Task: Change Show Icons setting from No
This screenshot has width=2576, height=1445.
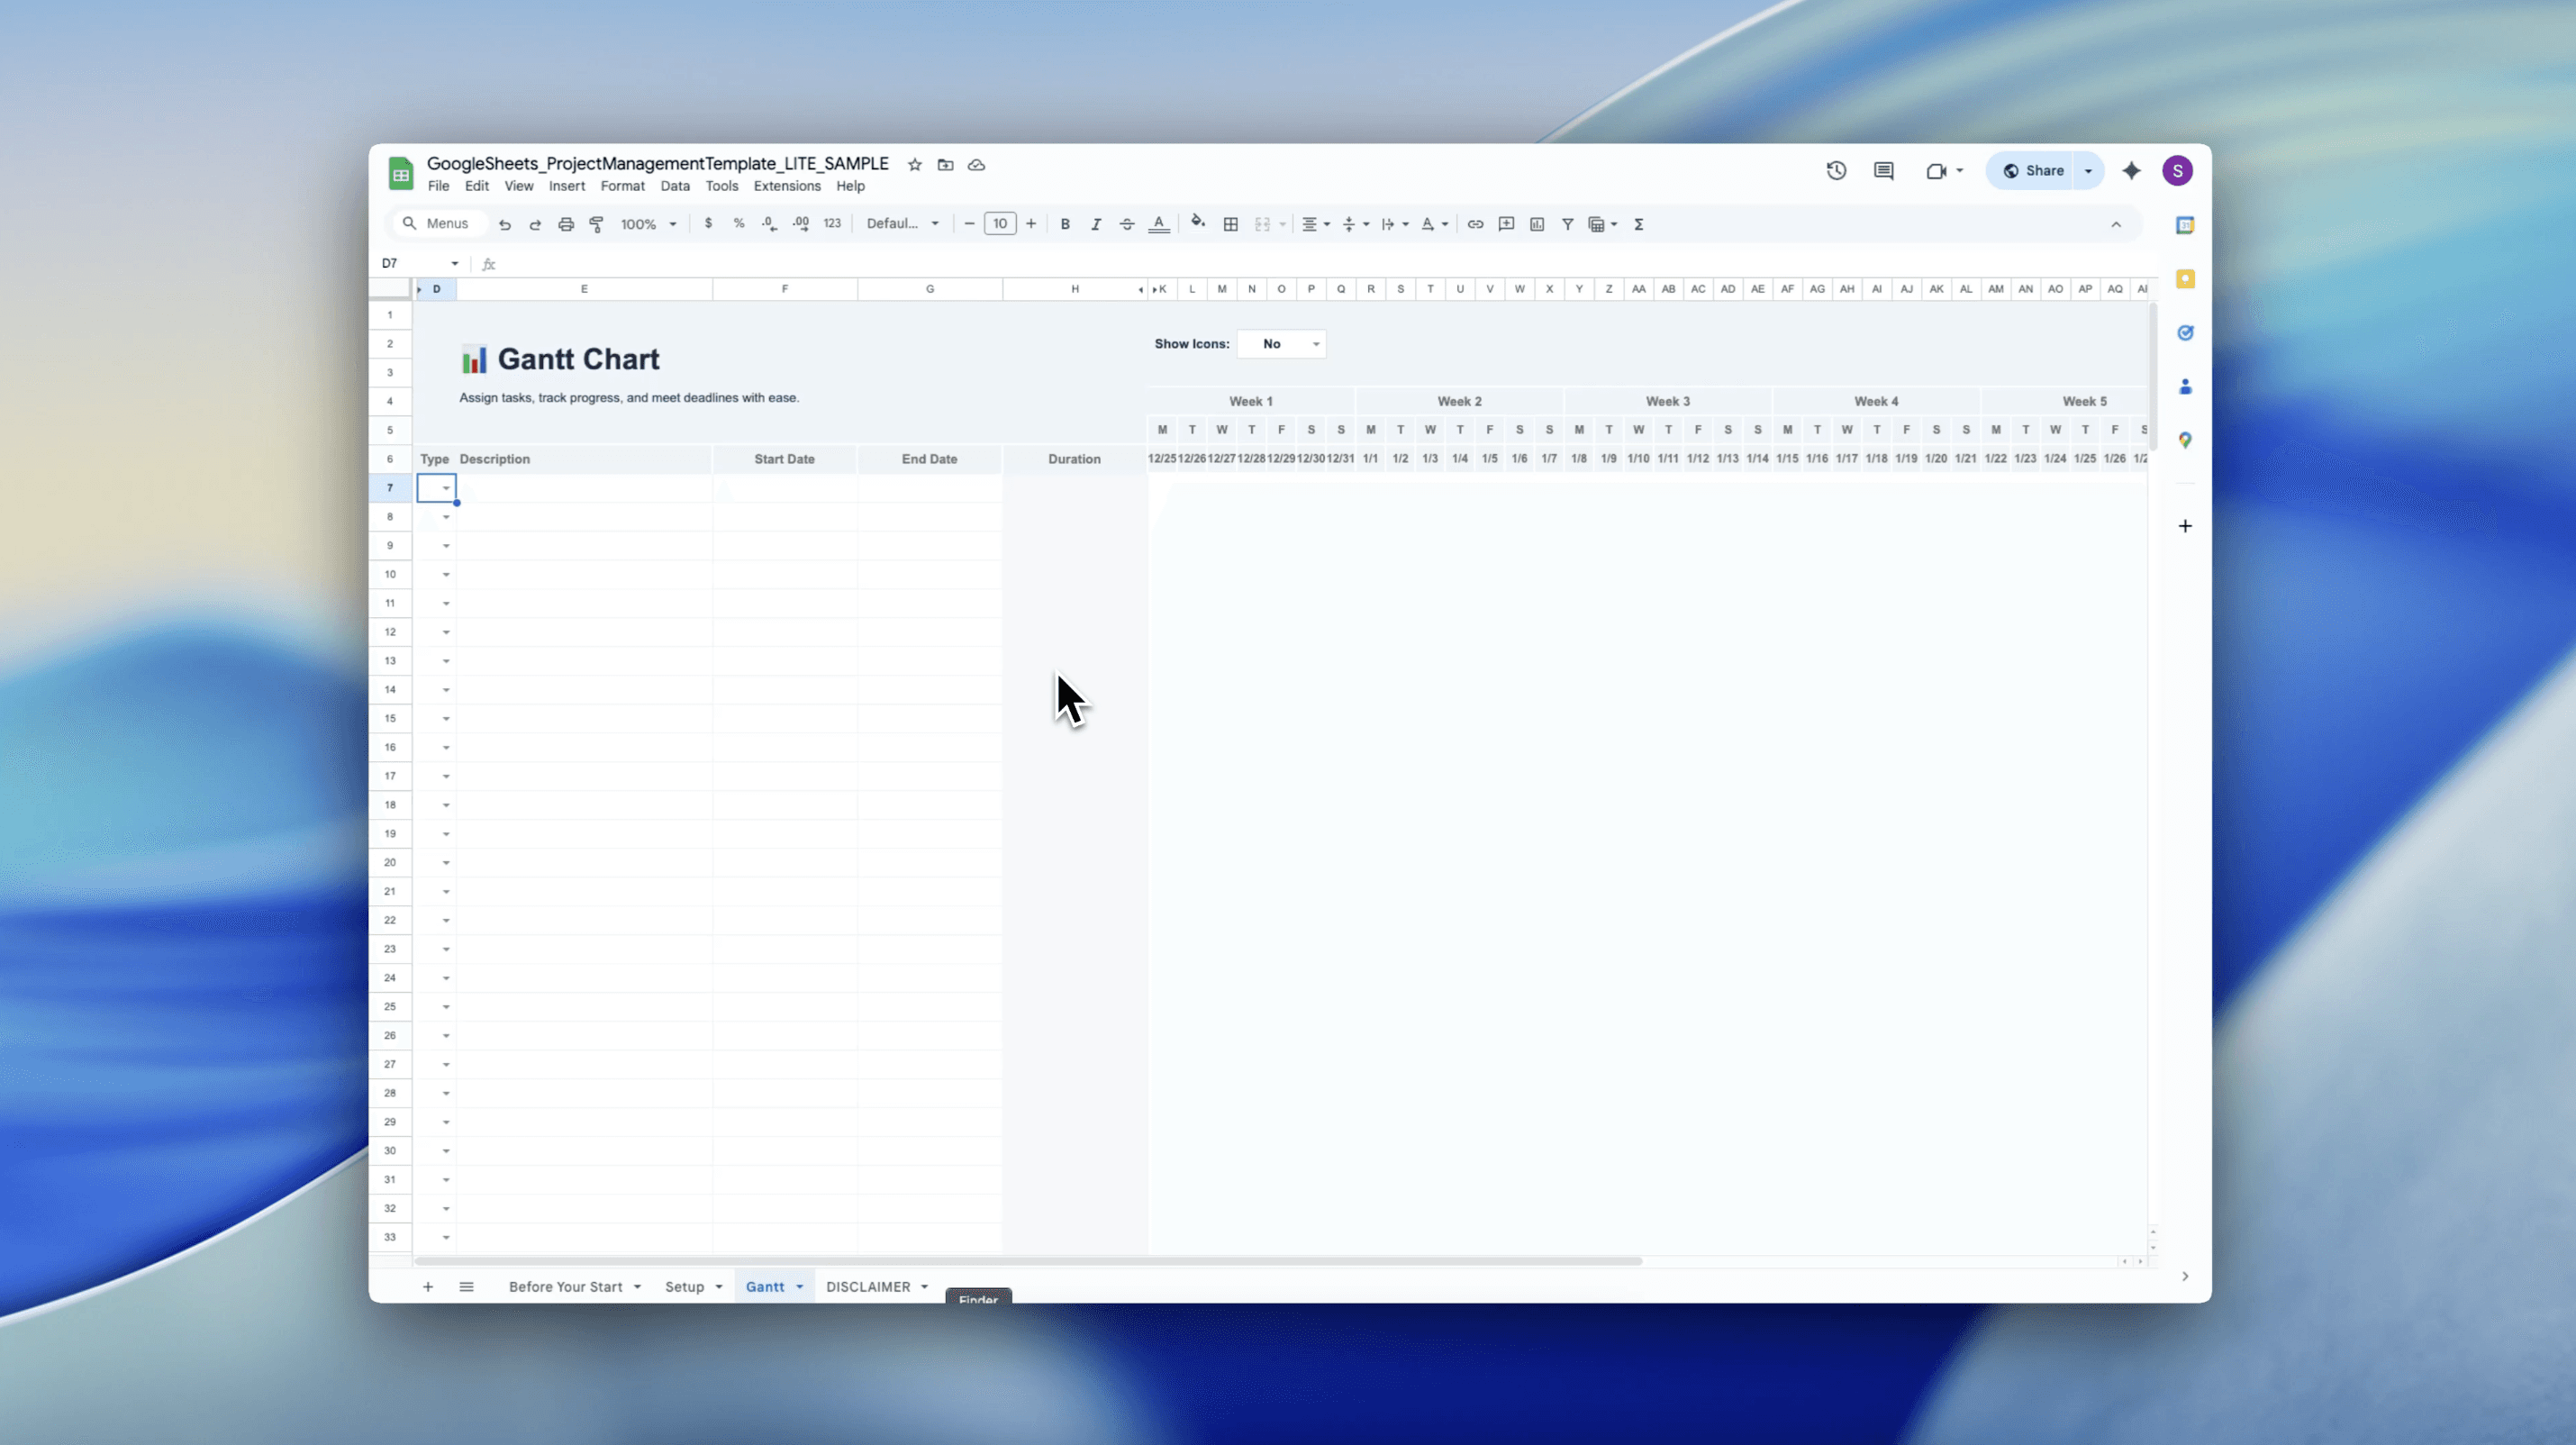Action: [x=1283, y=343]
